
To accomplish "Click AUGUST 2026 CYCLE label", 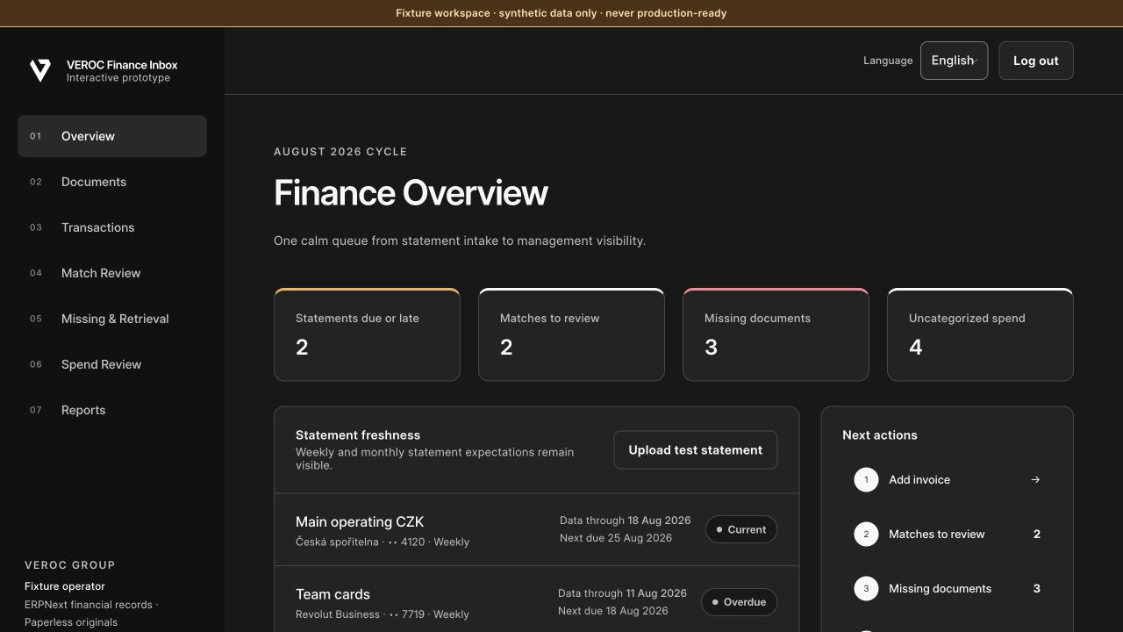I will tap(340, 152).
